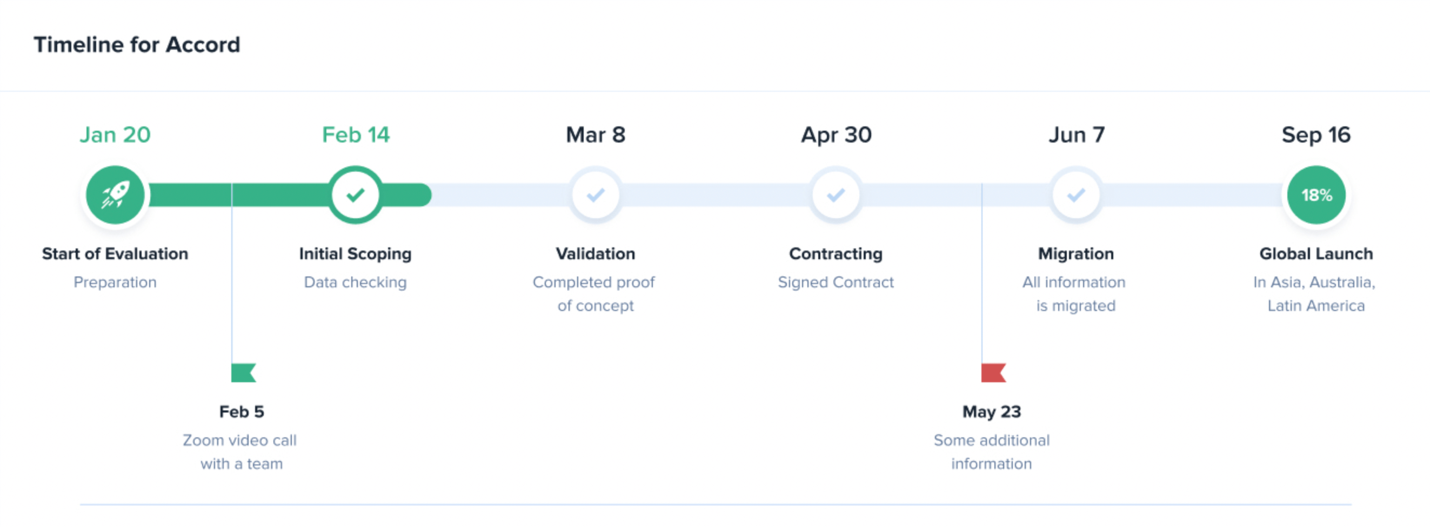Image resolution: width=1430 pixels, height=527 pixels.
Task: Click the Timeline for Accord heading
Action: click(137, 45)
